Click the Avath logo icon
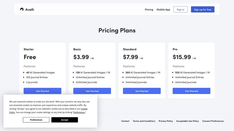The height and width of the screenshot is (131, 234). pyautogui.click(x=22, y=9)
